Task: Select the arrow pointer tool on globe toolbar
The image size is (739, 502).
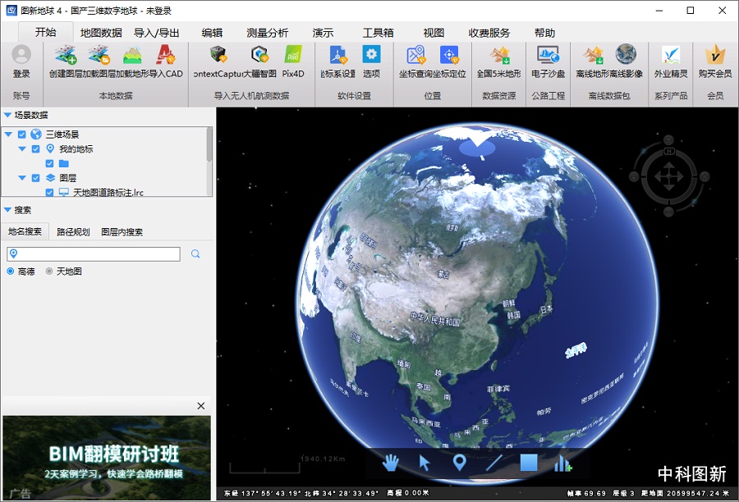Action: coord(425,463)
